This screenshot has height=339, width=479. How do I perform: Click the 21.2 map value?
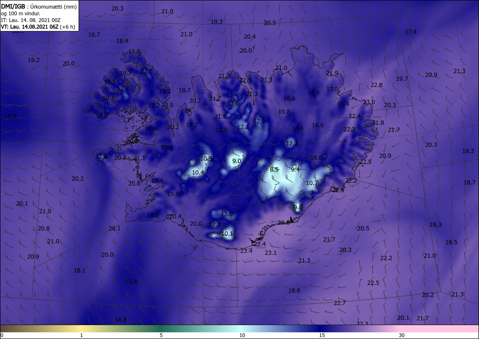click(224, 76)
